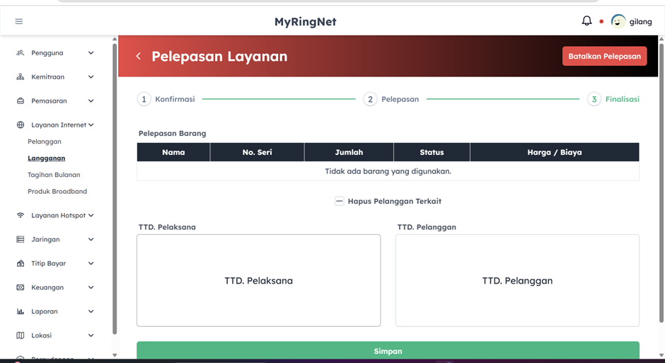
Task: Toggle the Hapus Pelanggan Terkait checkbox
Action: (x=340, y=202)
